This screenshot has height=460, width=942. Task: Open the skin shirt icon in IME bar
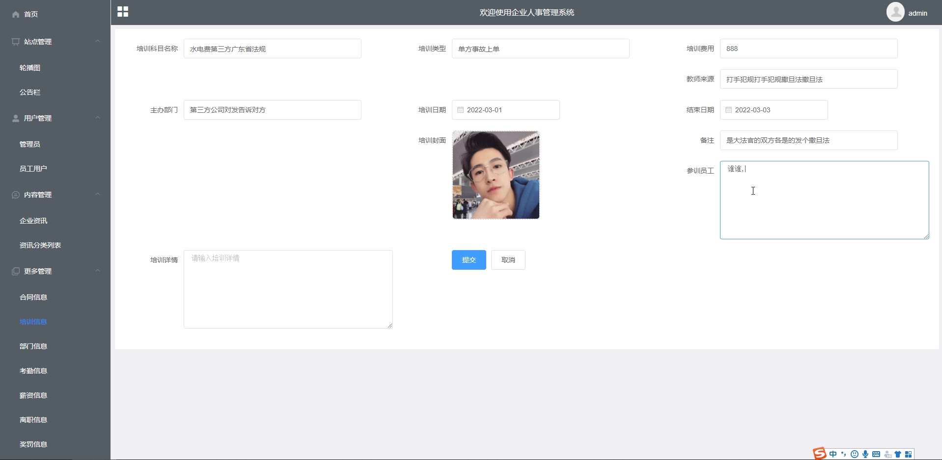(x=898, y=454)
